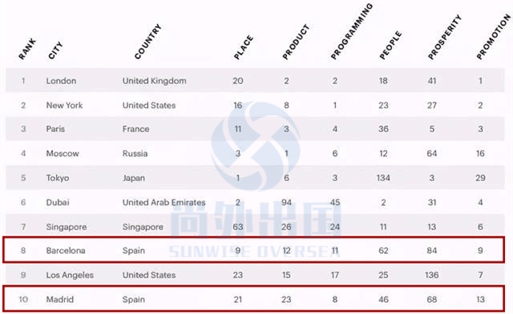The image size is (513, 314).
Task: Select the Tokyo city cell
Action: point(58,178)
